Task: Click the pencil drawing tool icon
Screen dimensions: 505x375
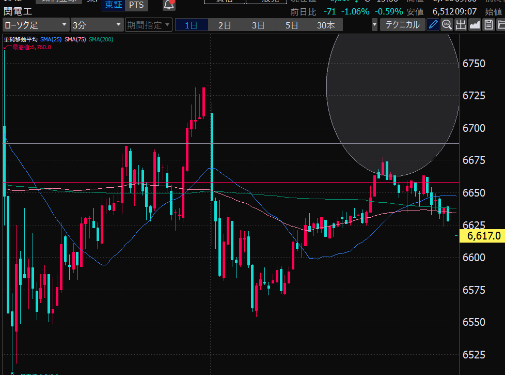Action: (433, 25)
